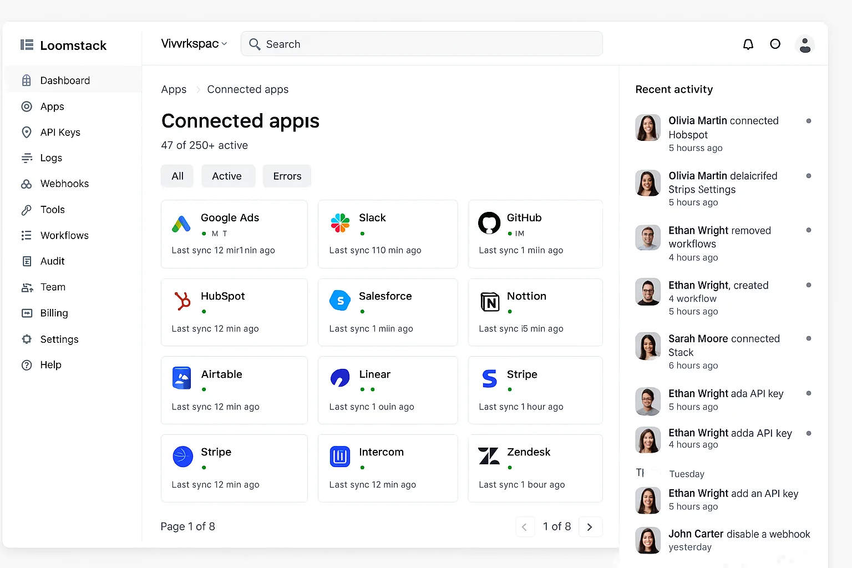Click the Linear logo icon
The height and width of the screenshot is (568, 852).
(340, 378)
